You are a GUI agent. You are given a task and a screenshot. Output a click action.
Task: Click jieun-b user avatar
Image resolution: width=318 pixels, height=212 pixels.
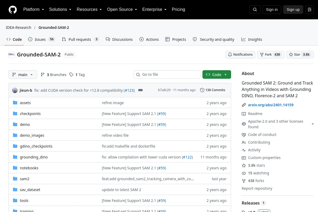15,90
